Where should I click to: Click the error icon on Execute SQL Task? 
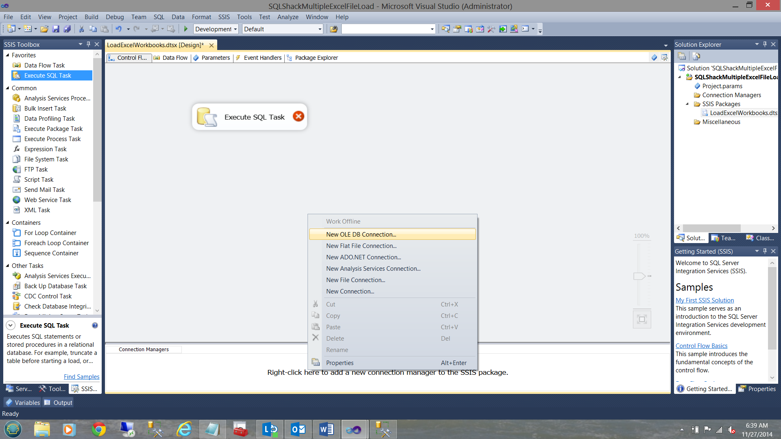[298, 116]
